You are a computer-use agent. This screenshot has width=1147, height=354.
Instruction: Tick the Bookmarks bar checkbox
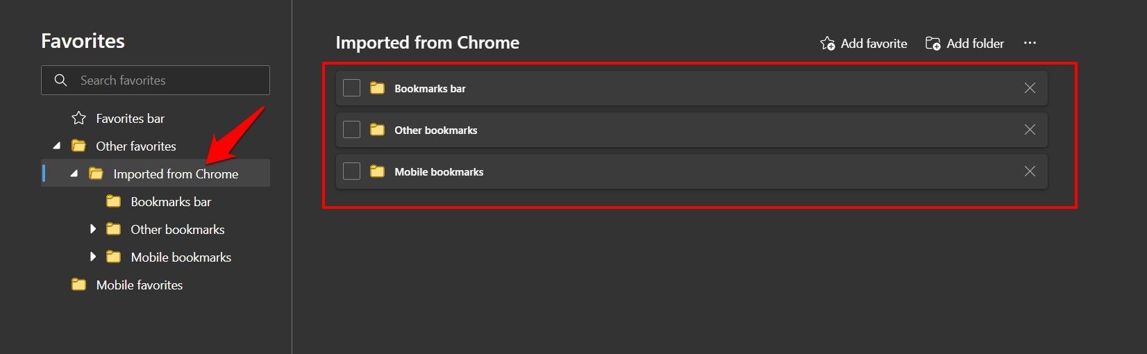(352, 88)
